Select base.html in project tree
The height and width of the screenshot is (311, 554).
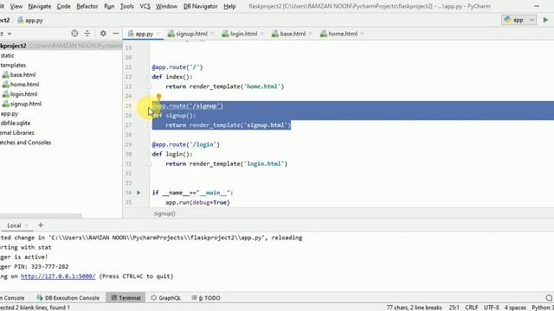coord(19,75)
